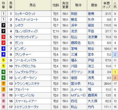This screenshot has height=110, width=118.
Task: Click orange frame 7 badge beside アルバート
Action: pos(3,89)
